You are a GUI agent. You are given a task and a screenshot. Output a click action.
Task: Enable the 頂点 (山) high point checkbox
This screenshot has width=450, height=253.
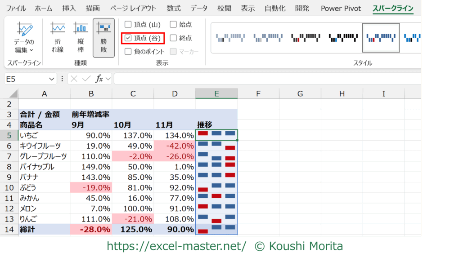[x=128, y=24]
